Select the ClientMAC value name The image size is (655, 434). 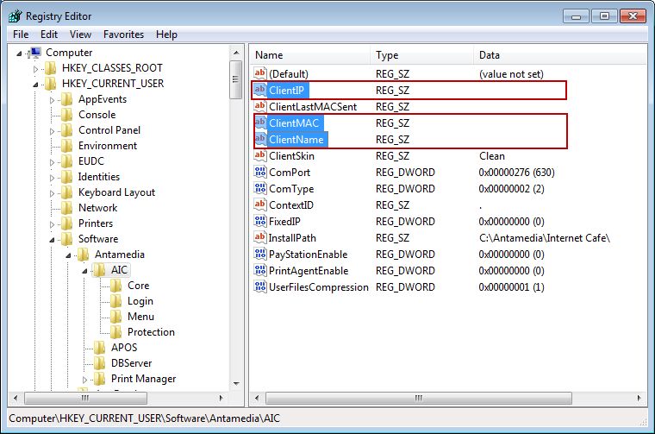tap(294, 123)
